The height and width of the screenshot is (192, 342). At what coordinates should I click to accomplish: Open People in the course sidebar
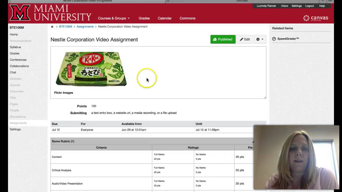pos(14,110)
